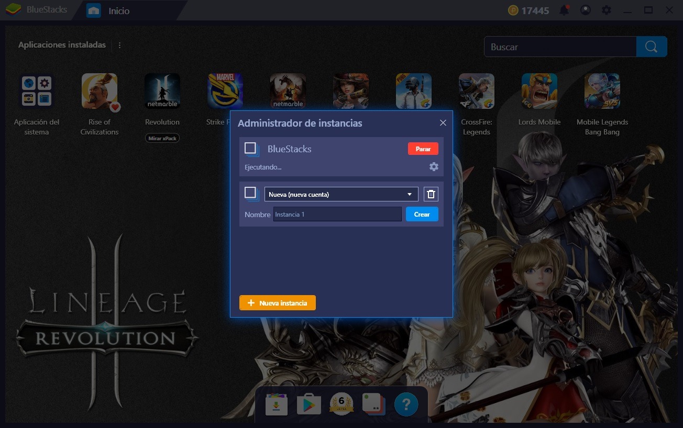Open the Rise of Civilizations app
The image size is (683, 428).
(x=100, y=91)
